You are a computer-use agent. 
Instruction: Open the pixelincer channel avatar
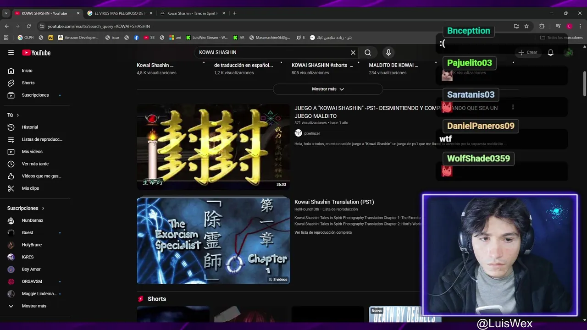coord(298,133)
